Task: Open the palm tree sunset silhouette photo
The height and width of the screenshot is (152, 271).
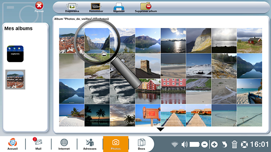Action: tap(97, 115)
